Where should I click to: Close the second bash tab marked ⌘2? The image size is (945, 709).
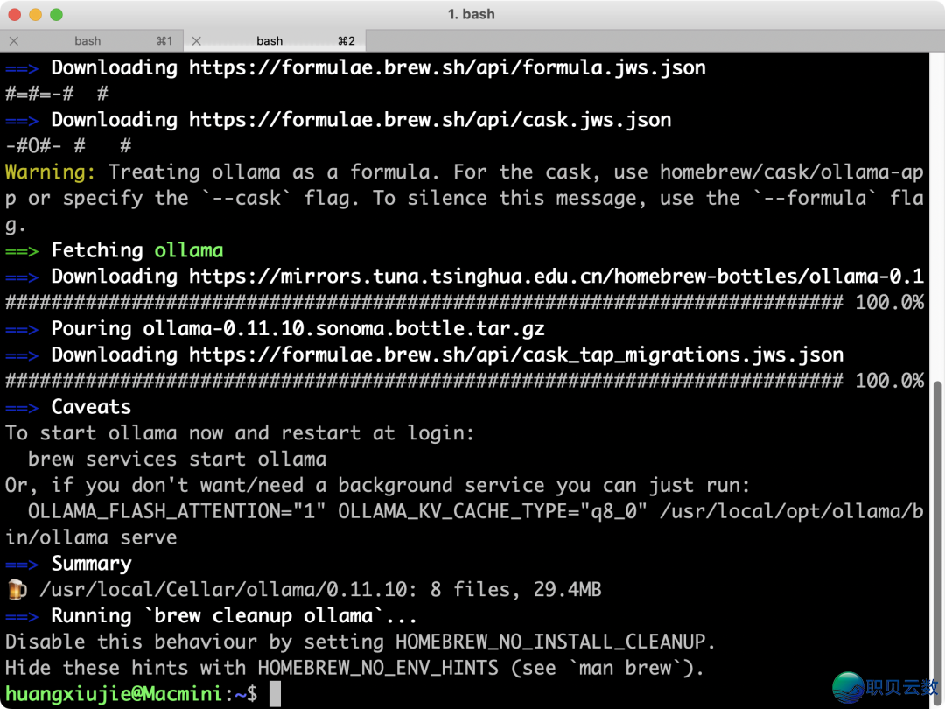(x=197, y=41)
